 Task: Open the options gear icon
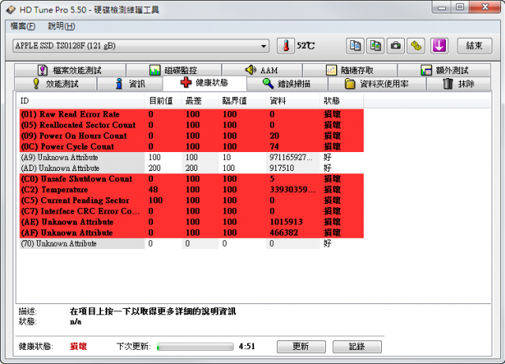[x=416, y=46]
